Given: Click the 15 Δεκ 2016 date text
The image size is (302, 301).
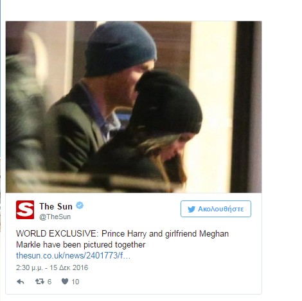Looking at the screenshot, I should tap(69, 267).
